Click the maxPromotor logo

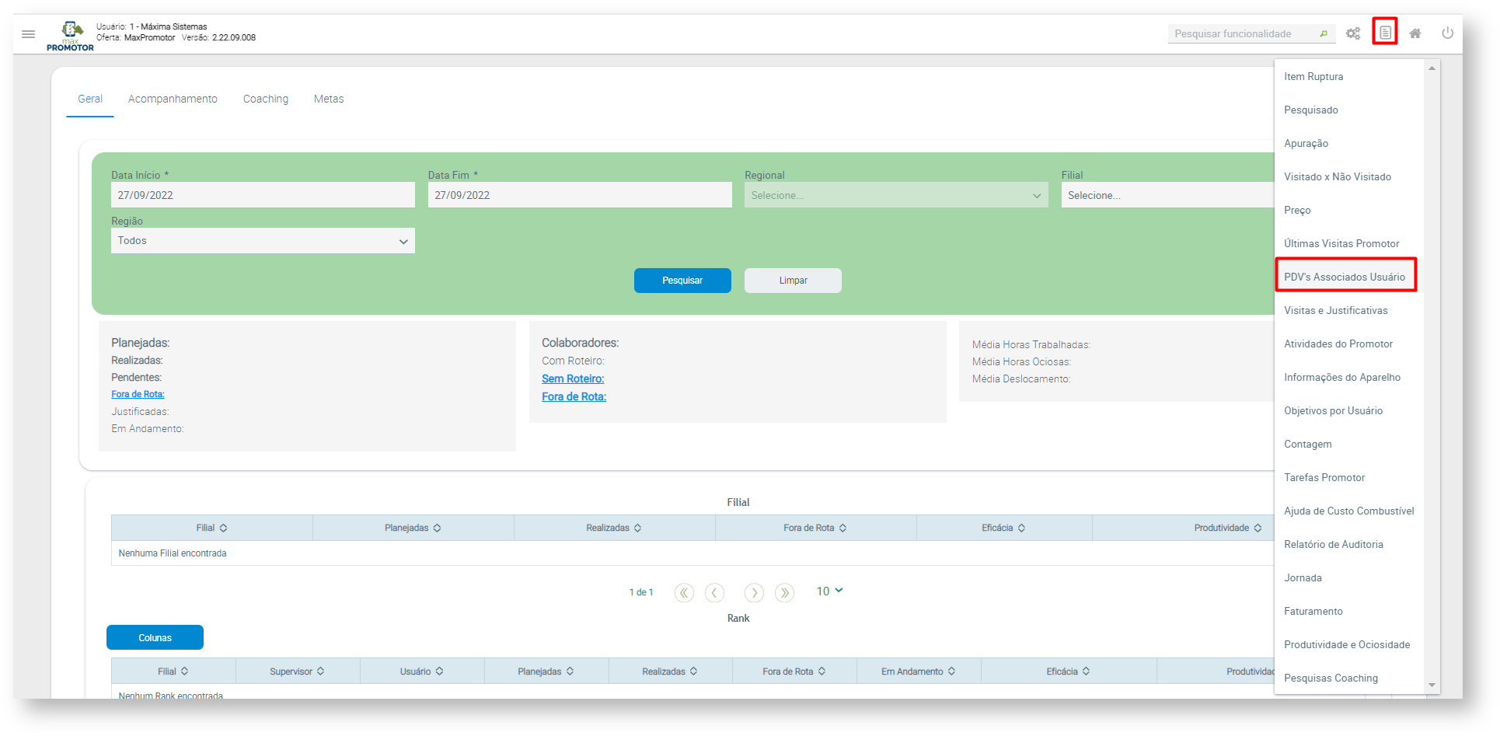tap(71, 36)
